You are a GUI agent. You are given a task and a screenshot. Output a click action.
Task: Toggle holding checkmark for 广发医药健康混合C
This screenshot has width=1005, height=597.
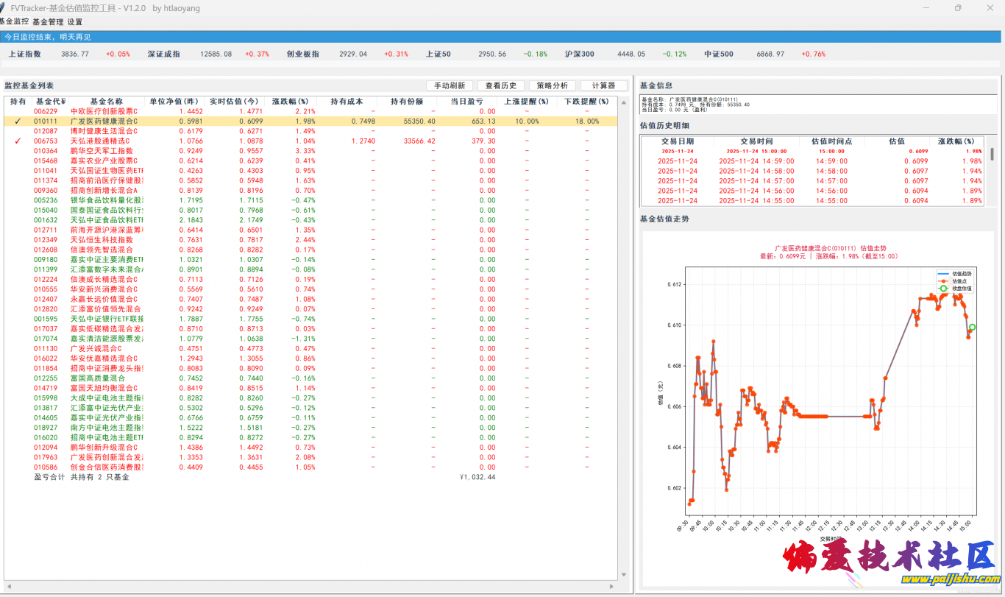(x=18, y=121)
